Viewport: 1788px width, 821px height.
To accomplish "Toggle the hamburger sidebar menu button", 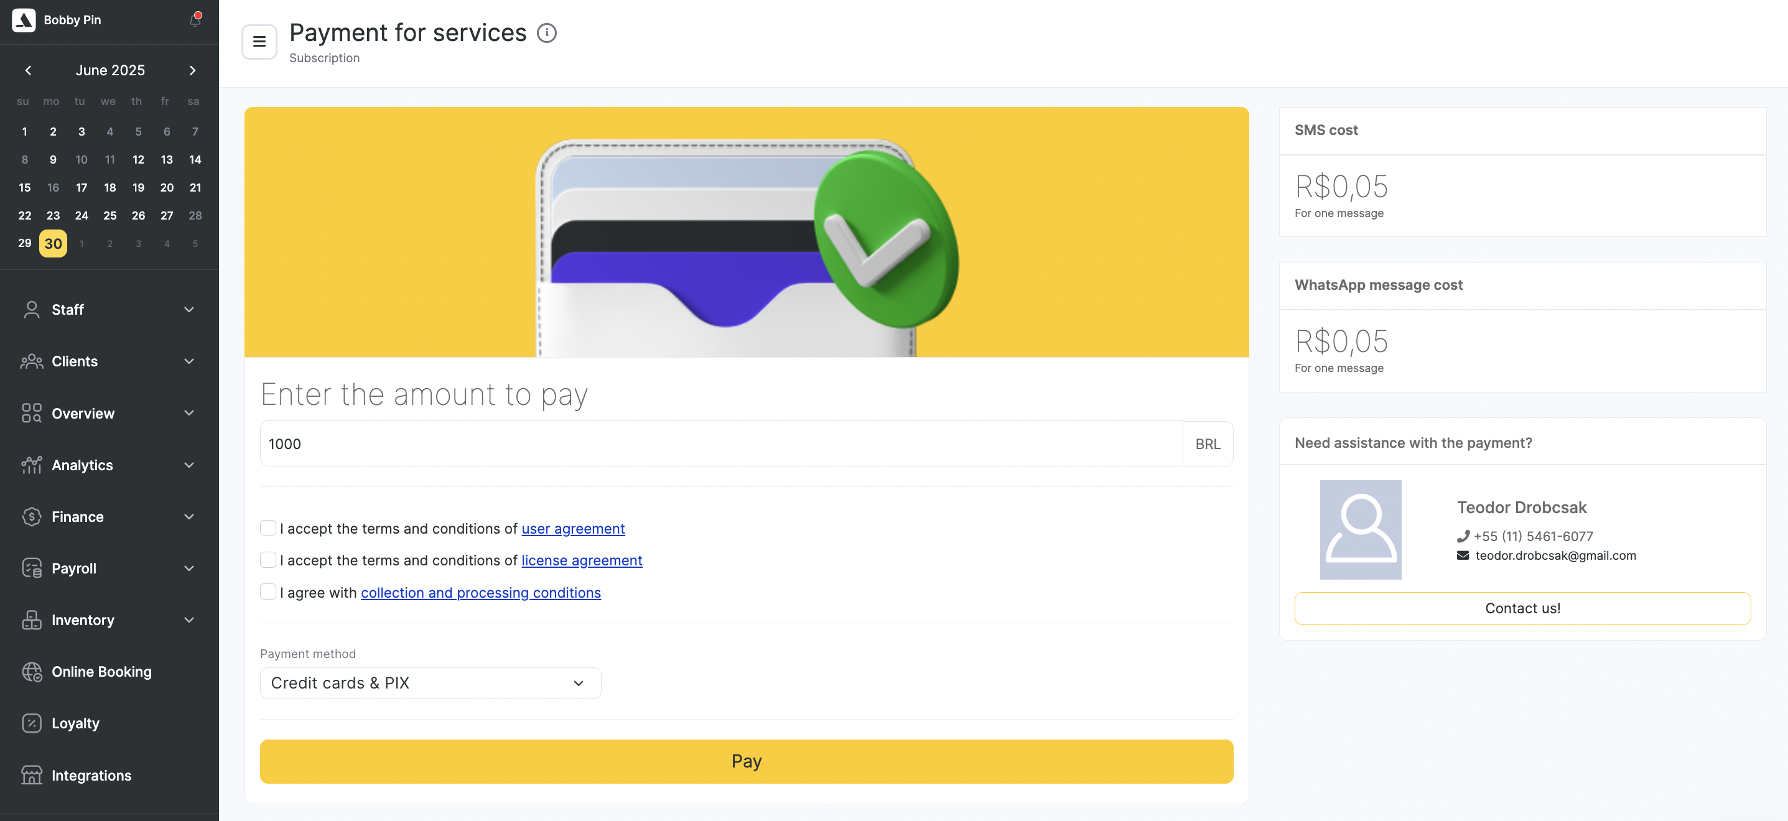I will [x=259, y=42].
